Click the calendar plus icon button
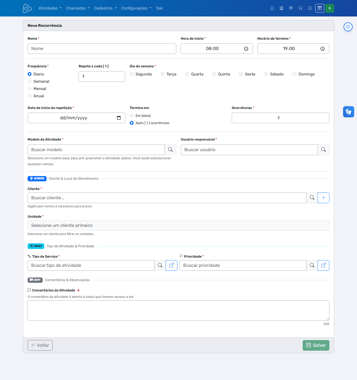This screenshot has width=357, height=380. click(x=320, y=8)
